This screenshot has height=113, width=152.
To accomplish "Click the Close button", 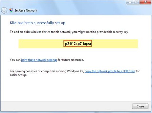I will click(140, 106).
